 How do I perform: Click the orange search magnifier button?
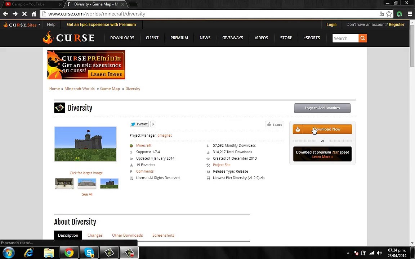(363, 38)
